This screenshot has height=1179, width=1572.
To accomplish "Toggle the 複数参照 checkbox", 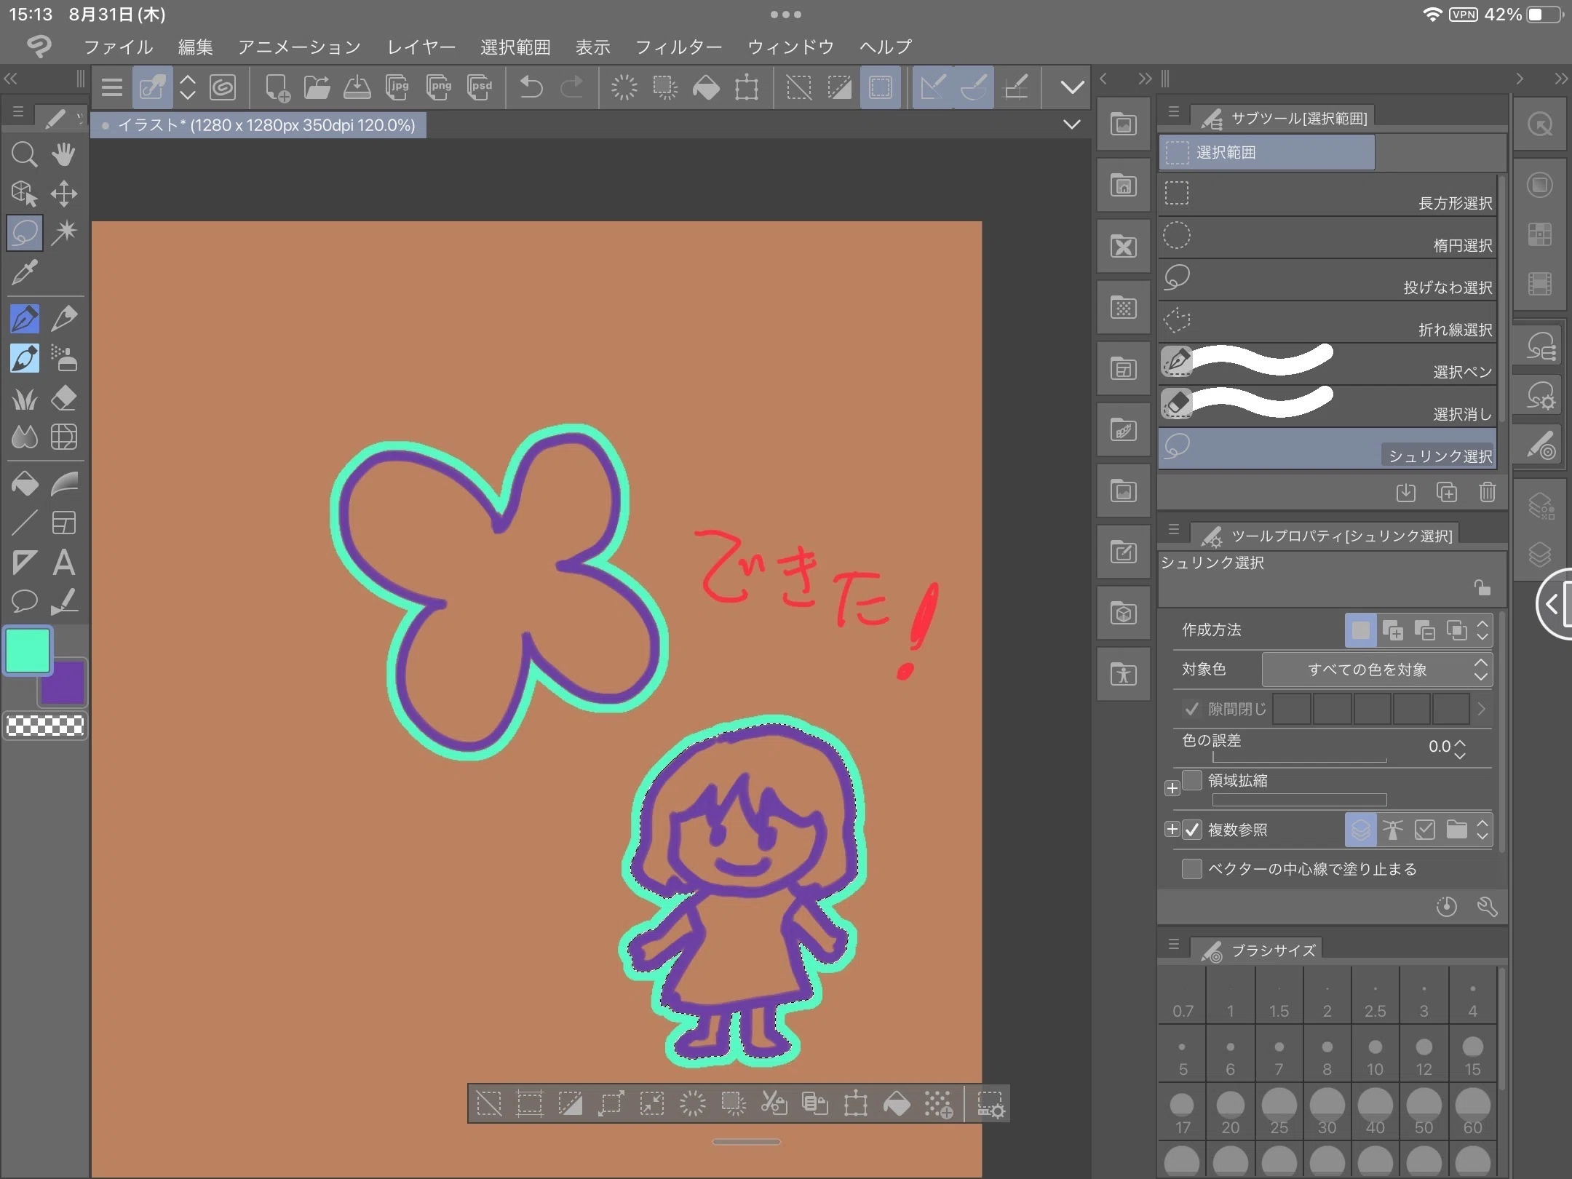I will coord(1192,830).
